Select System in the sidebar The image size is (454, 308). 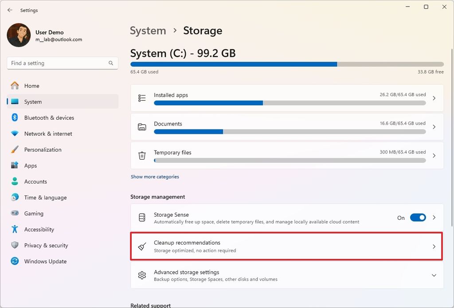click(63, 101)
